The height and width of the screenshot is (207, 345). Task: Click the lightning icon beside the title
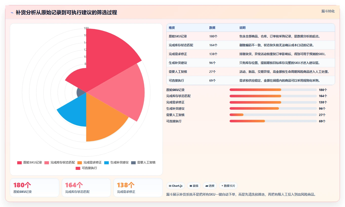click(x=12, y=13)
